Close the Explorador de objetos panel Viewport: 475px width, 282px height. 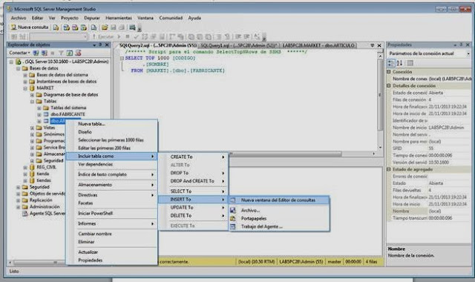click(x=107, y=45)
